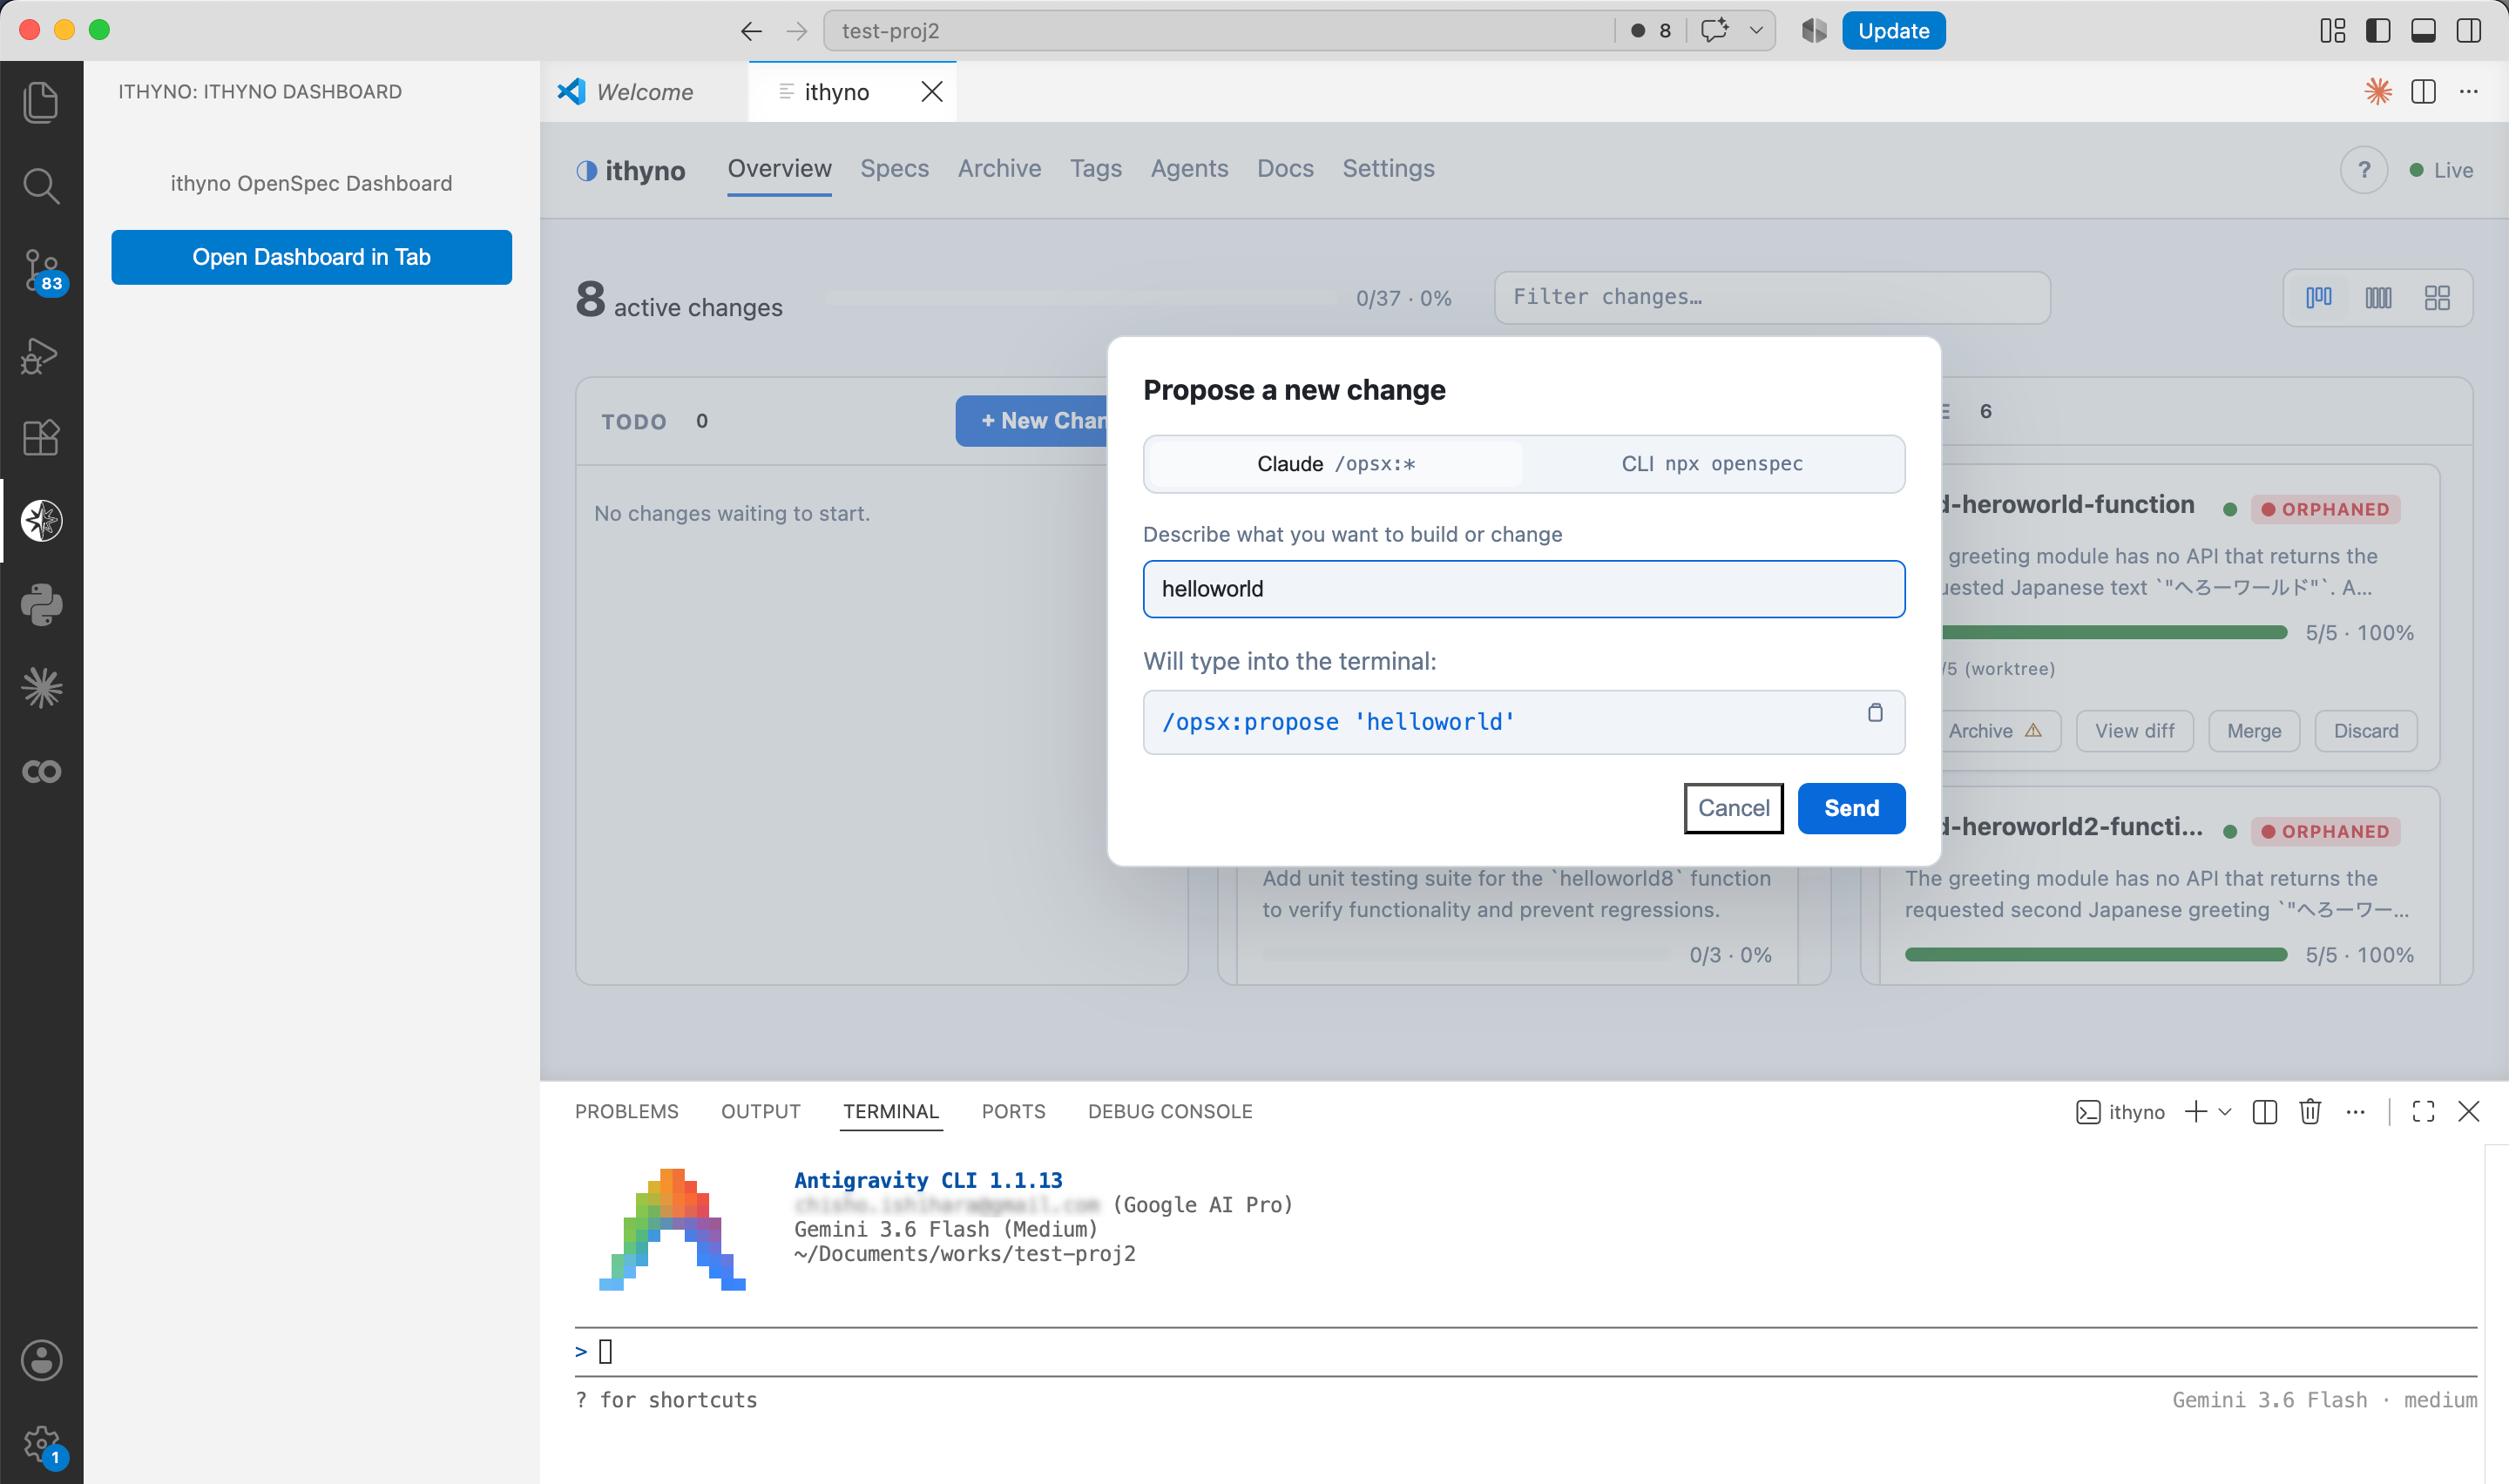Split the editor to the right
2509x1484 pixels.
pyautogui.click(x=2423, y=92)
